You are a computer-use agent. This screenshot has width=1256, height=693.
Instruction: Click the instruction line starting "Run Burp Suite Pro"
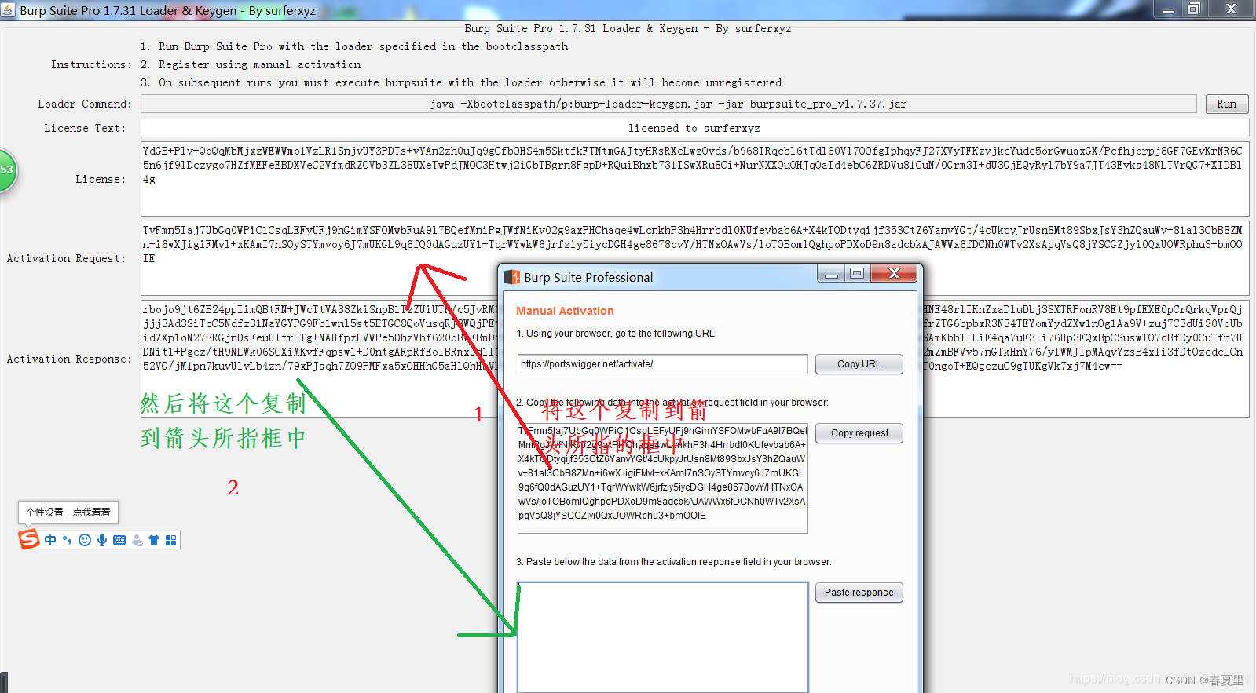point(364,46)
